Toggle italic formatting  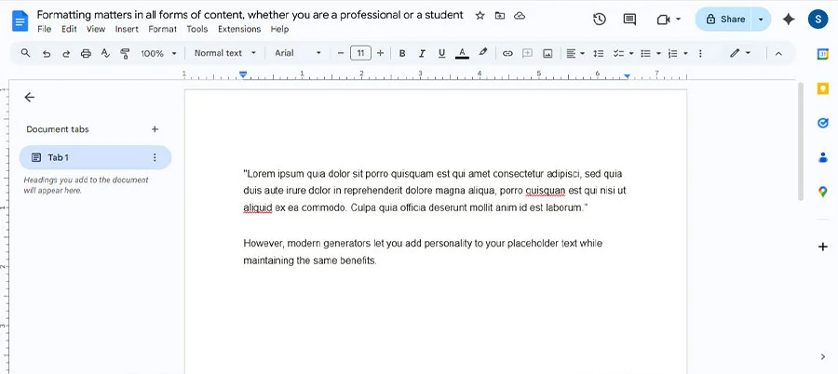click(422, 53)
